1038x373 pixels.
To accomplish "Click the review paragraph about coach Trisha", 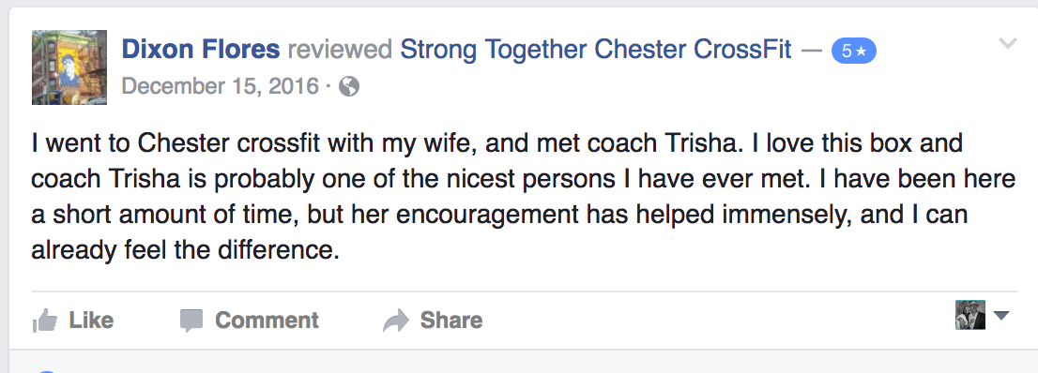I will pyautogui.click(x=523, y=197).
